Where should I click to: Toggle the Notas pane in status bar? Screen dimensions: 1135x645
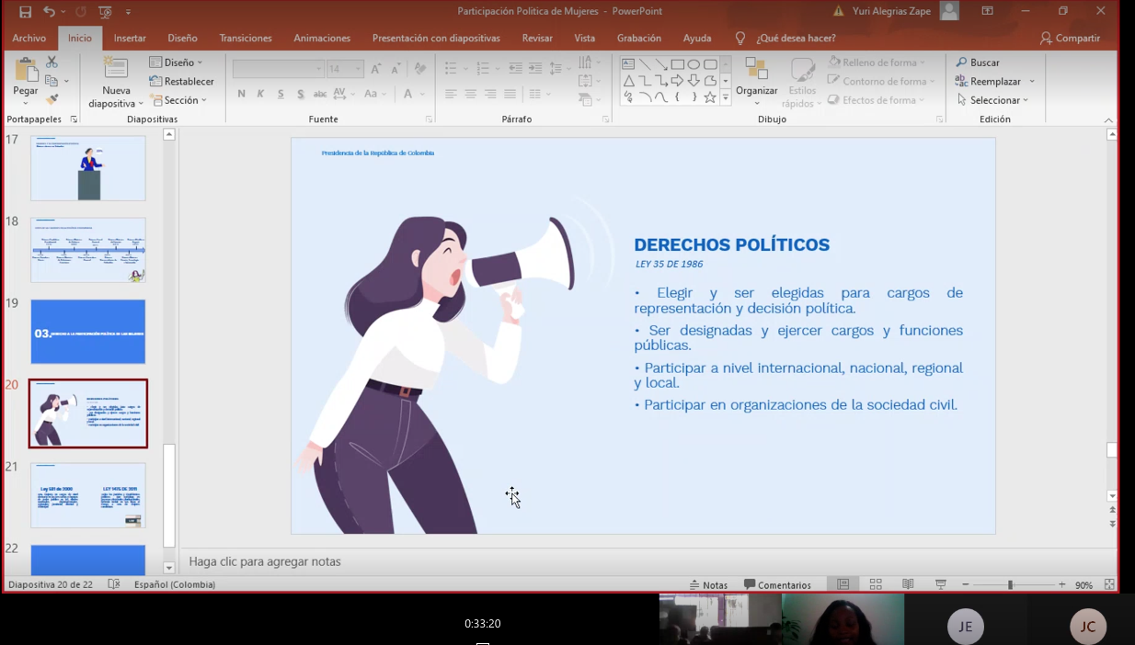[x=708, y=585]
